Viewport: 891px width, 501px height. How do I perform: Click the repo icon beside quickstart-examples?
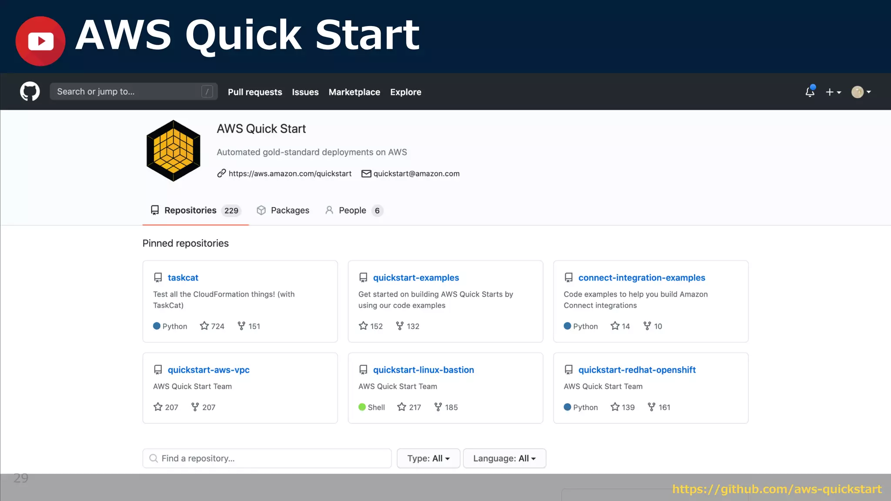[363, 277]
